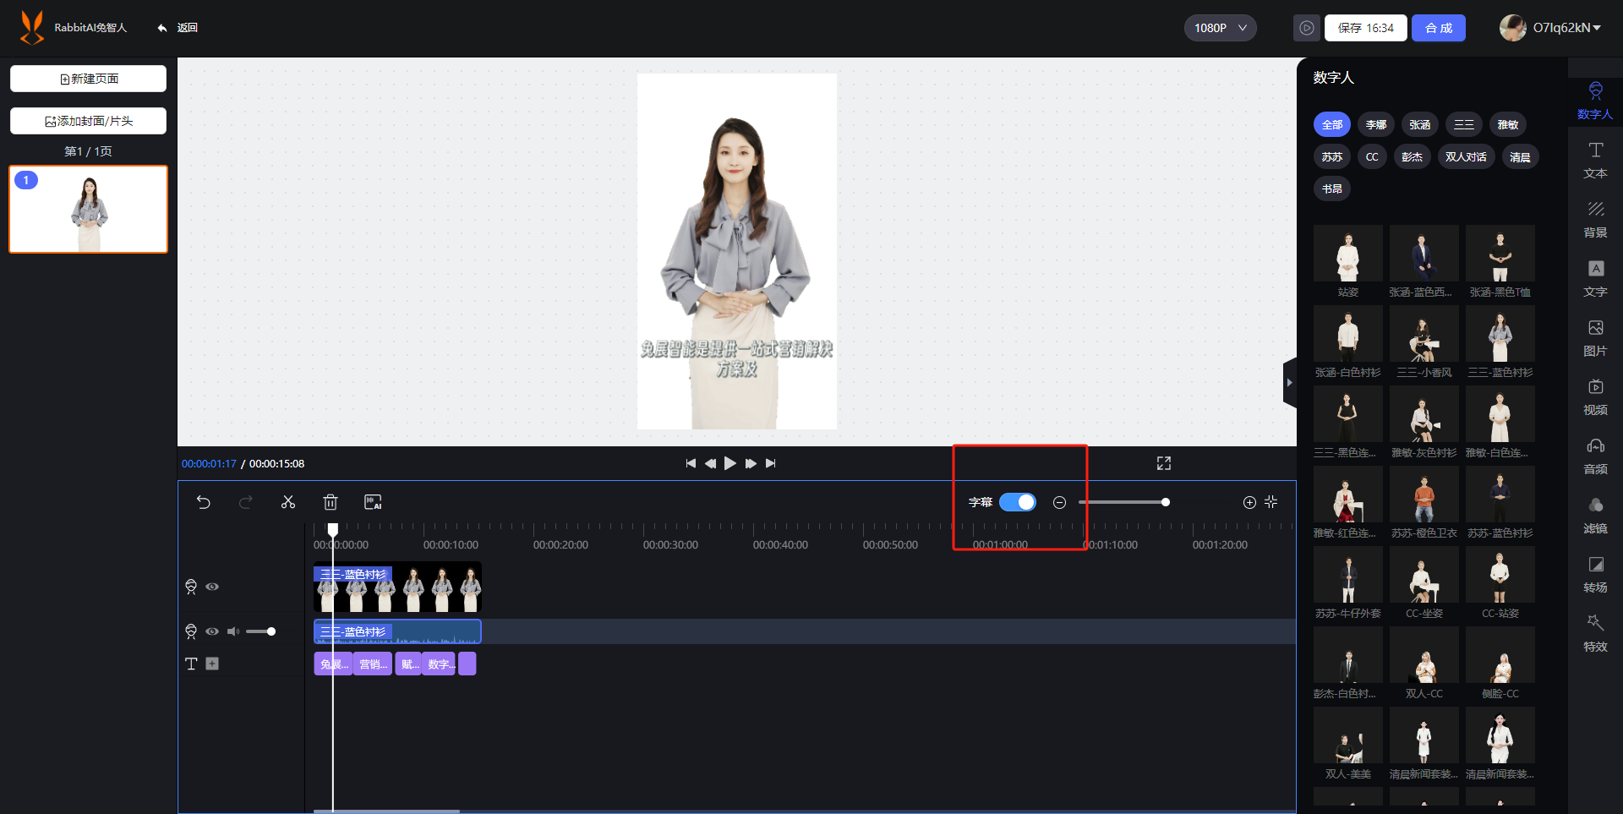The image size is (1623, 814).
Task: Select the scissors cut tool
Action: pos(288,502)
